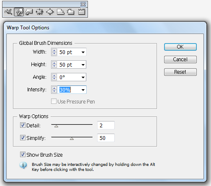Viewport: 211px width, 186px height.
Task: Open the Height dropdown list
Action: [83, 65]
